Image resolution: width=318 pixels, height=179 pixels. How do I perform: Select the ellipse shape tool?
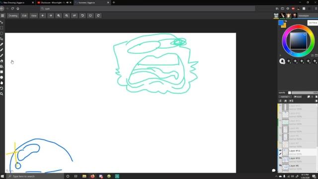pos(1,78)
